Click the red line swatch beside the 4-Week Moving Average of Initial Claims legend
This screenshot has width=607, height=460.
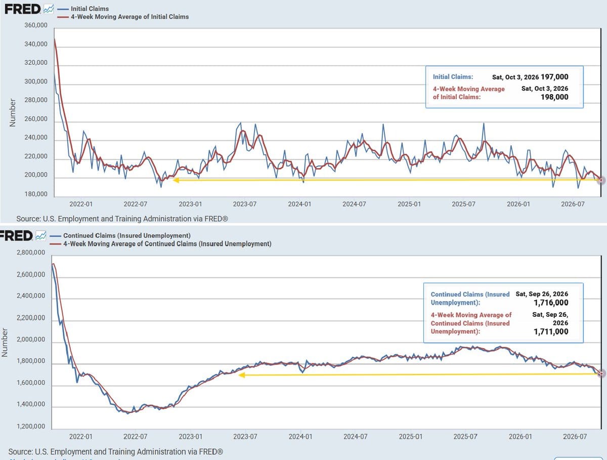pyautogui.click(x=63, y=17)
